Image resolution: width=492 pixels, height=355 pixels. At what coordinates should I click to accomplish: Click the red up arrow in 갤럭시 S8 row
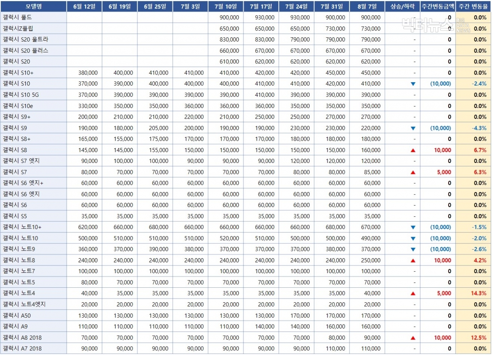click(413, 150)
